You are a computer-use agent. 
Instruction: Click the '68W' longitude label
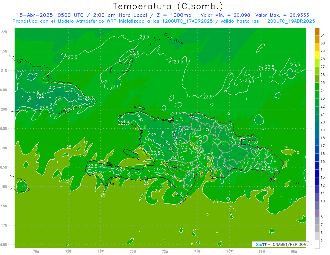[294, 251]
